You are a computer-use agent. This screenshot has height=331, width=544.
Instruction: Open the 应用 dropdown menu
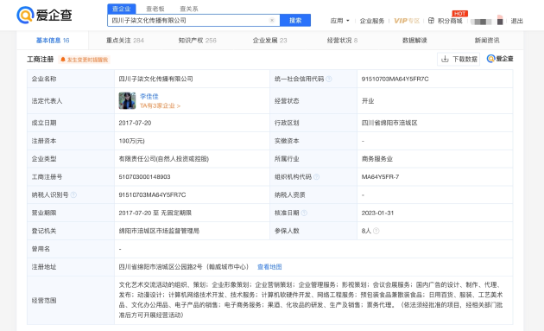pyautogui.click(x=340, y=21)
